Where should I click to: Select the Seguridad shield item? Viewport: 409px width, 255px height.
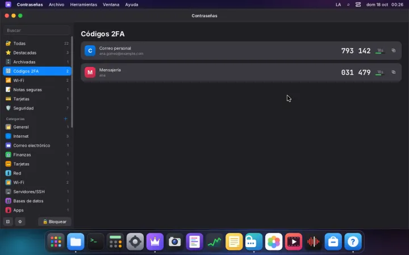pyautogui.click(x=37, y=108)
